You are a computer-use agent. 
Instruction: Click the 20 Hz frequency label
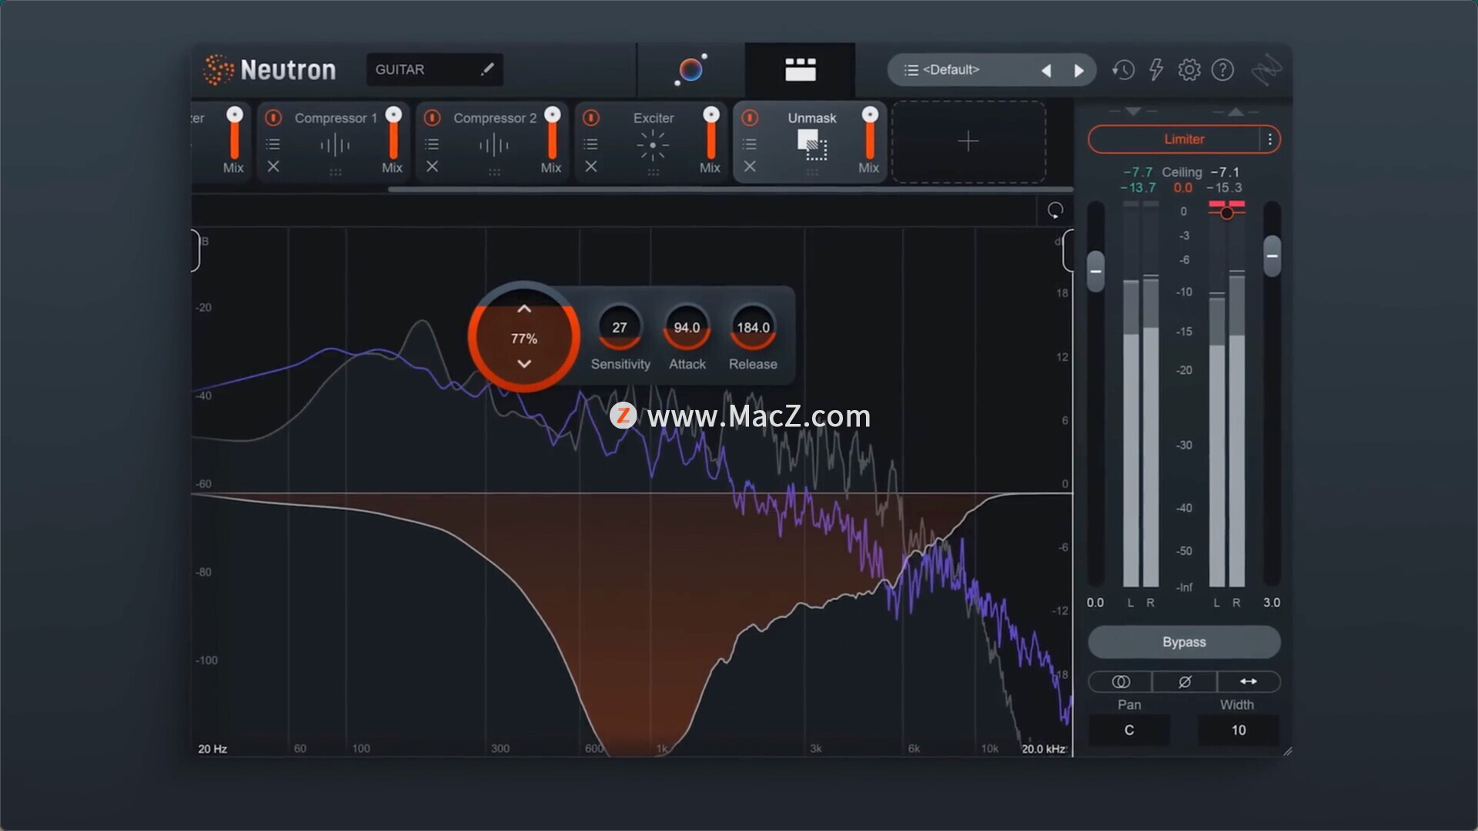click(x=212, y=749)
